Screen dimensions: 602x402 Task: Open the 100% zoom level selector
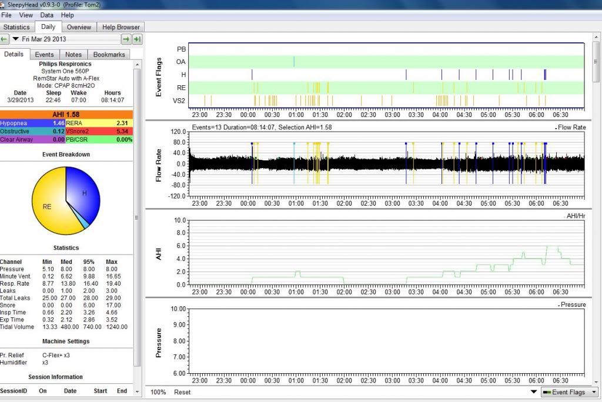click(x=158, y=392)
